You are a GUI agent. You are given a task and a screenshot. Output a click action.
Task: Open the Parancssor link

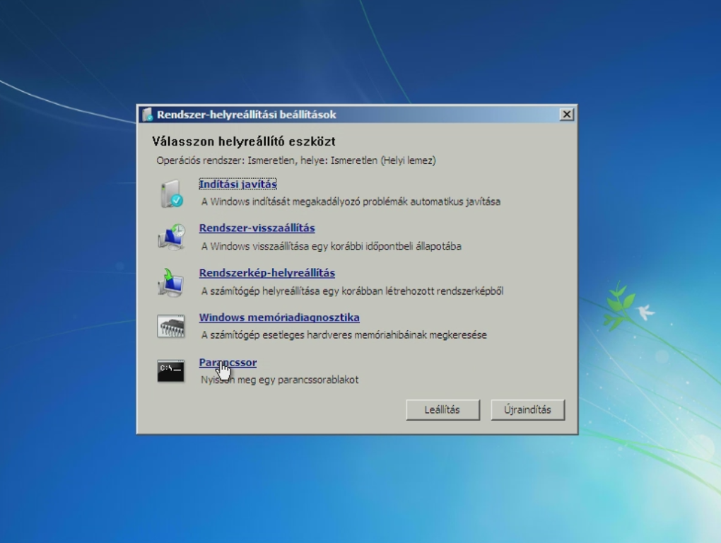[228, 363]
